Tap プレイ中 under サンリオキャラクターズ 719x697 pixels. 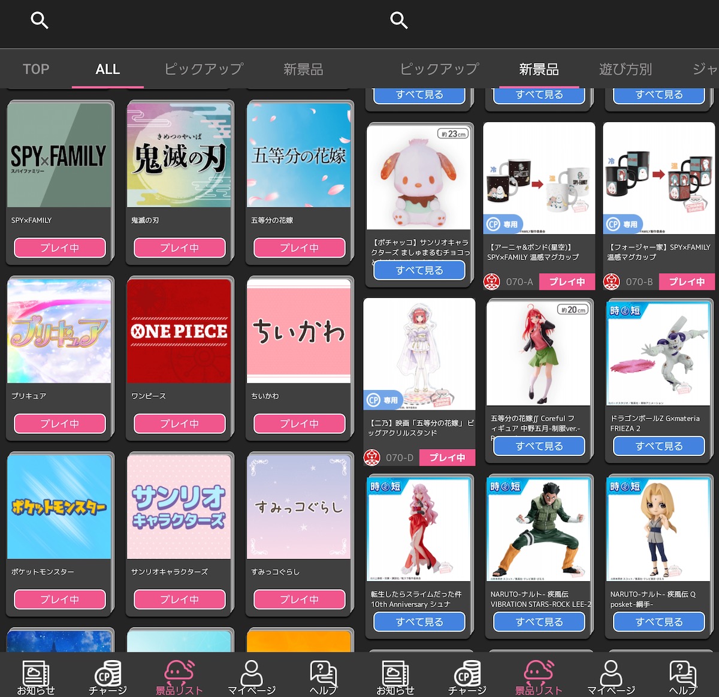pos(180,599)
